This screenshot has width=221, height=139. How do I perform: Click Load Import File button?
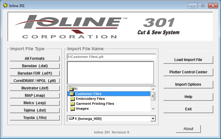click(188, 60)
